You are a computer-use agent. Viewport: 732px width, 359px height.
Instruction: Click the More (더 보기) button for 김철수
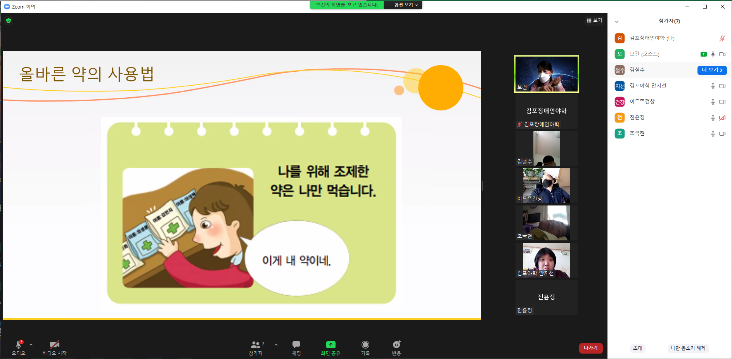[712, 70]
